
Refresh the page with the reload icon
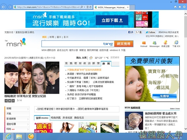(x=91, y=7)
